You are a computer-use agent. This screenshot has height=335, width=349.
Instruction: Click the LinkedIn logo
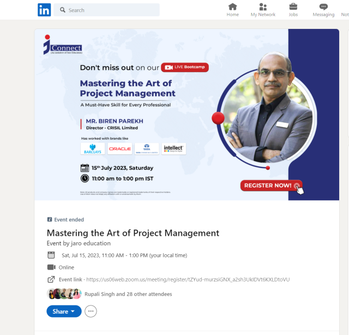click(x=44, y=10)
